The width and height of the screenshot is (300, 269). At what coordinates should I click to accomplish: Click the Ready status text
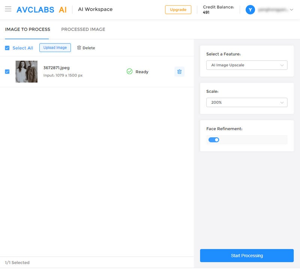pos(142,72)
